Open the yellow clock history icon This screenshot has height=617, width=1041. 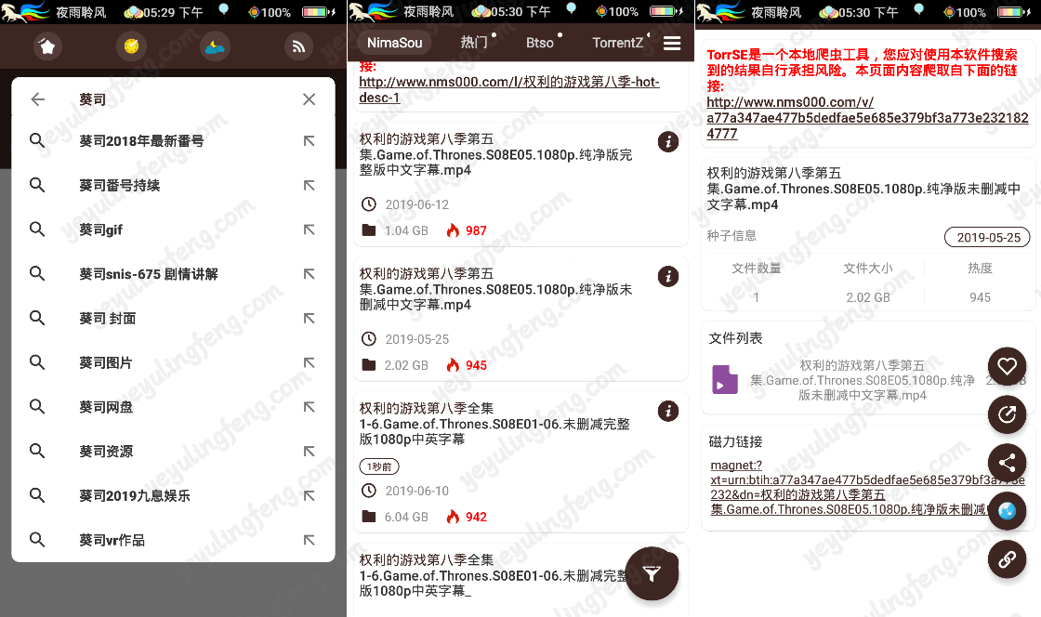[131, 46]
